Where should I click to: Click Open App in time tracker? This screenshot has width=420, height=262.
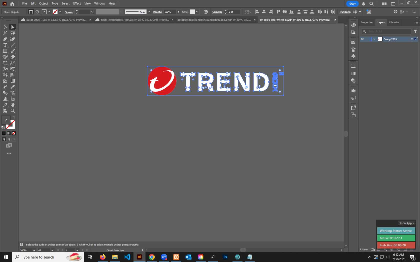406,223
